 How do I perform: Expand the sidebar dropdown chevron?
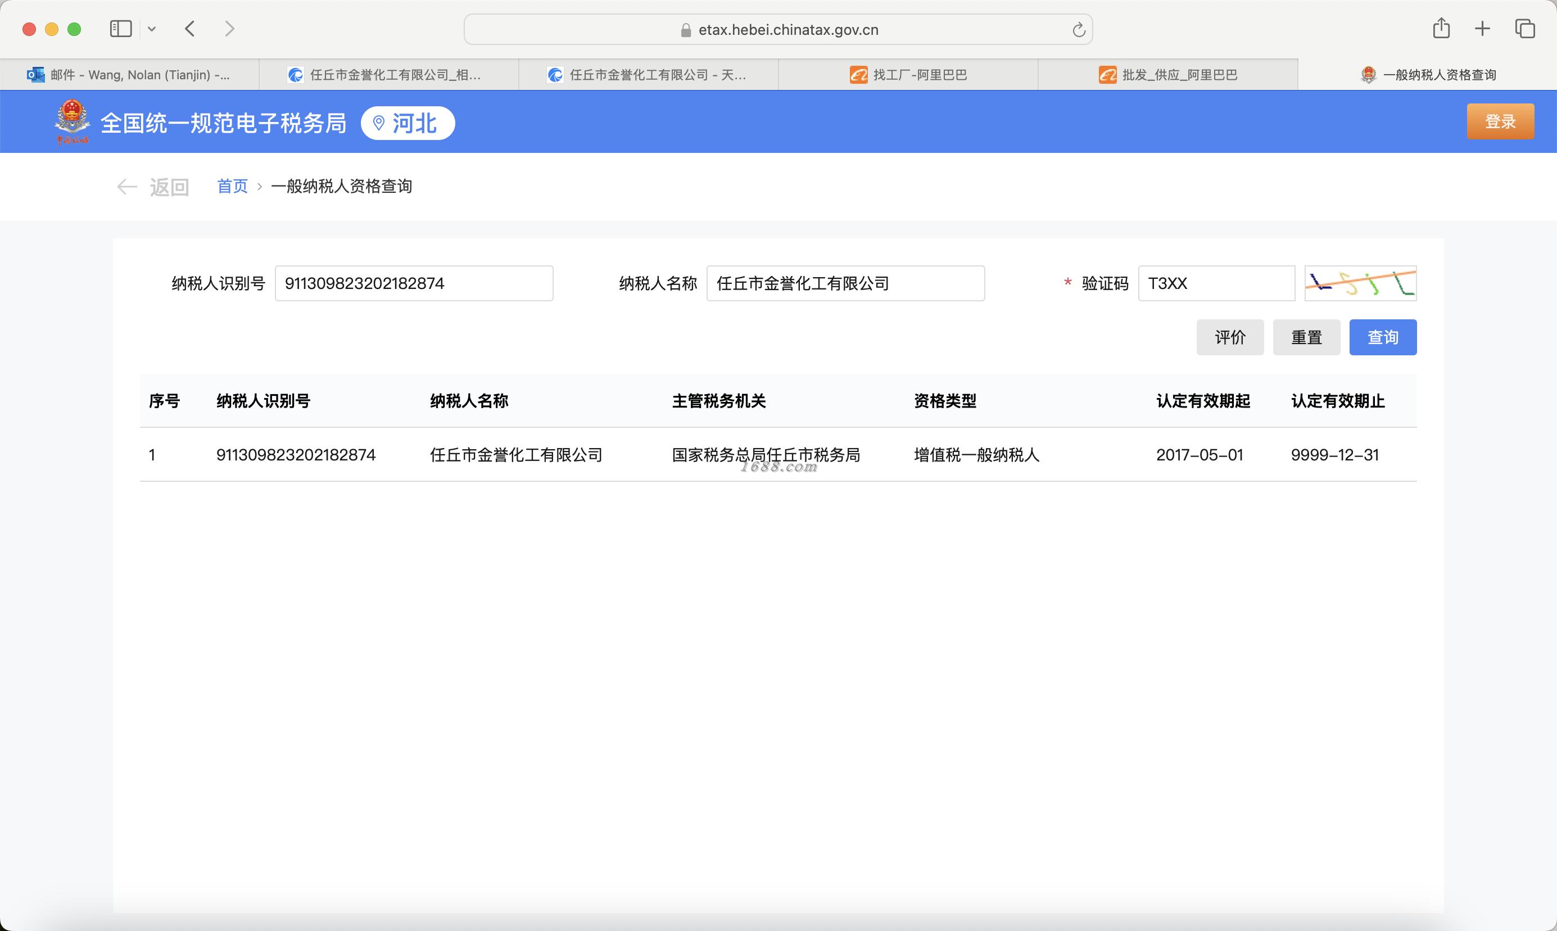(152, 29)
